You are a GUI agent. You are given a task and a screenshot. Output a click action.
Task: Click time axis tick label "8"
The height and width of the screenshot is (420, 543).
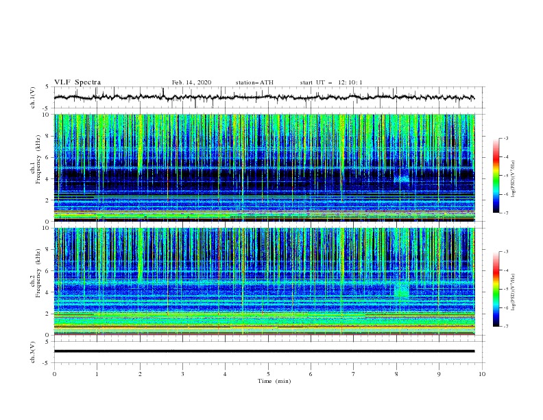(x=396, y=374)
